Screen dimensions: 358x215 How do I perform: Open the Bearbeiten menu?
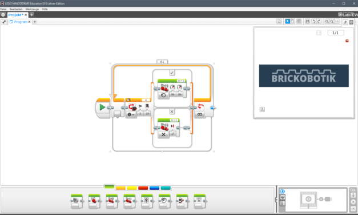(x=16, y=9)
